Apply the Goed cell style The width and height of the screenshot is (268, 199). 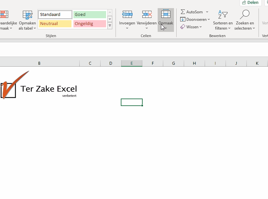pos(90,15)
